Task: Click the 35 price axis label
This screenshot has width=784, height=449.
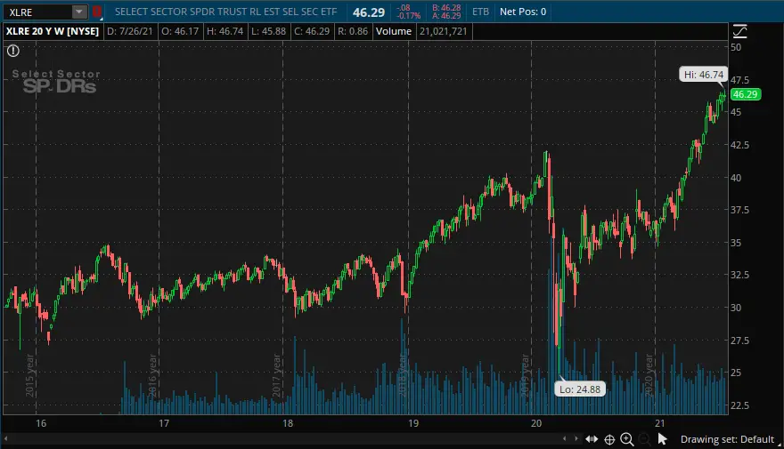Action: (736, 243)
